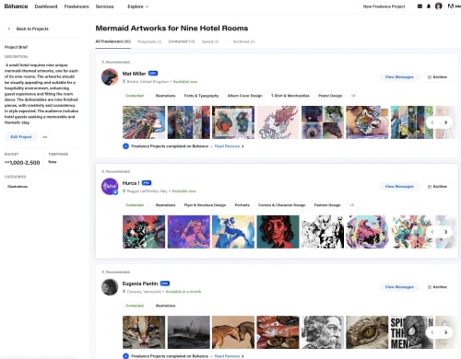The image size is (461, 359).
Task: Expand Hurca's +1 more tags
Action: pyautogui.click(x=351, y=205)
